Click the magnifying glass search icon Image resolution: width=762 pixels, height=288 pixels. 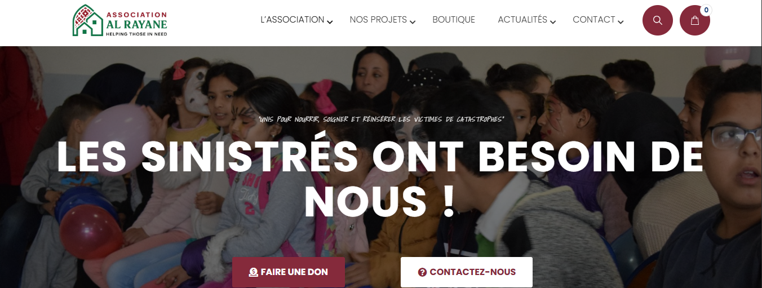pos(657,20)
